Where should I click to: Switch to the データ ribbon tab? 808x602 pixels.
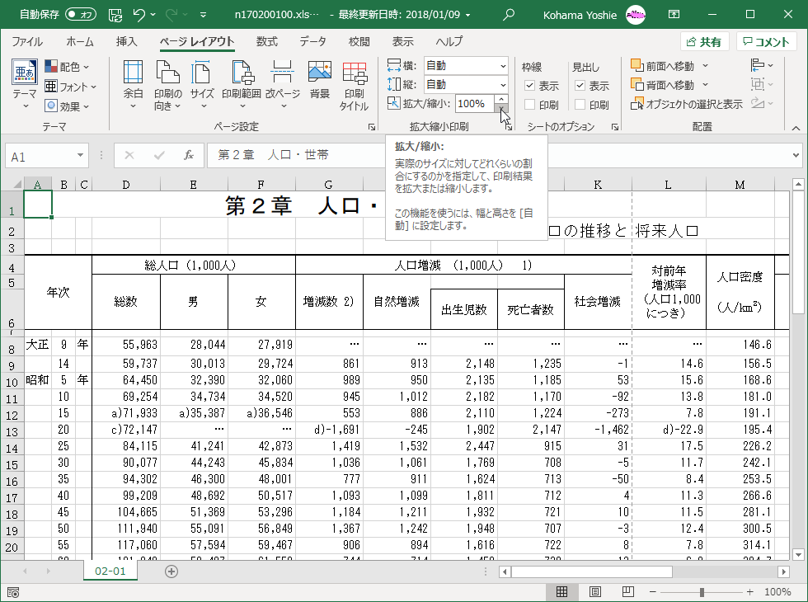[312, 40]
